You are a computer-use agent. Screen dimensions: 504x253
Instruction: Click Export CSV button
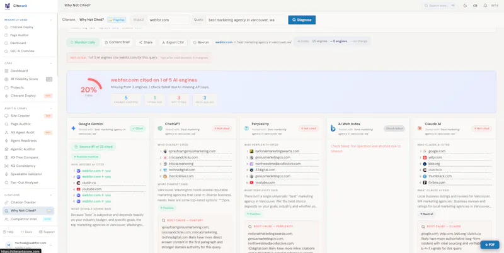tap(173, 42)
